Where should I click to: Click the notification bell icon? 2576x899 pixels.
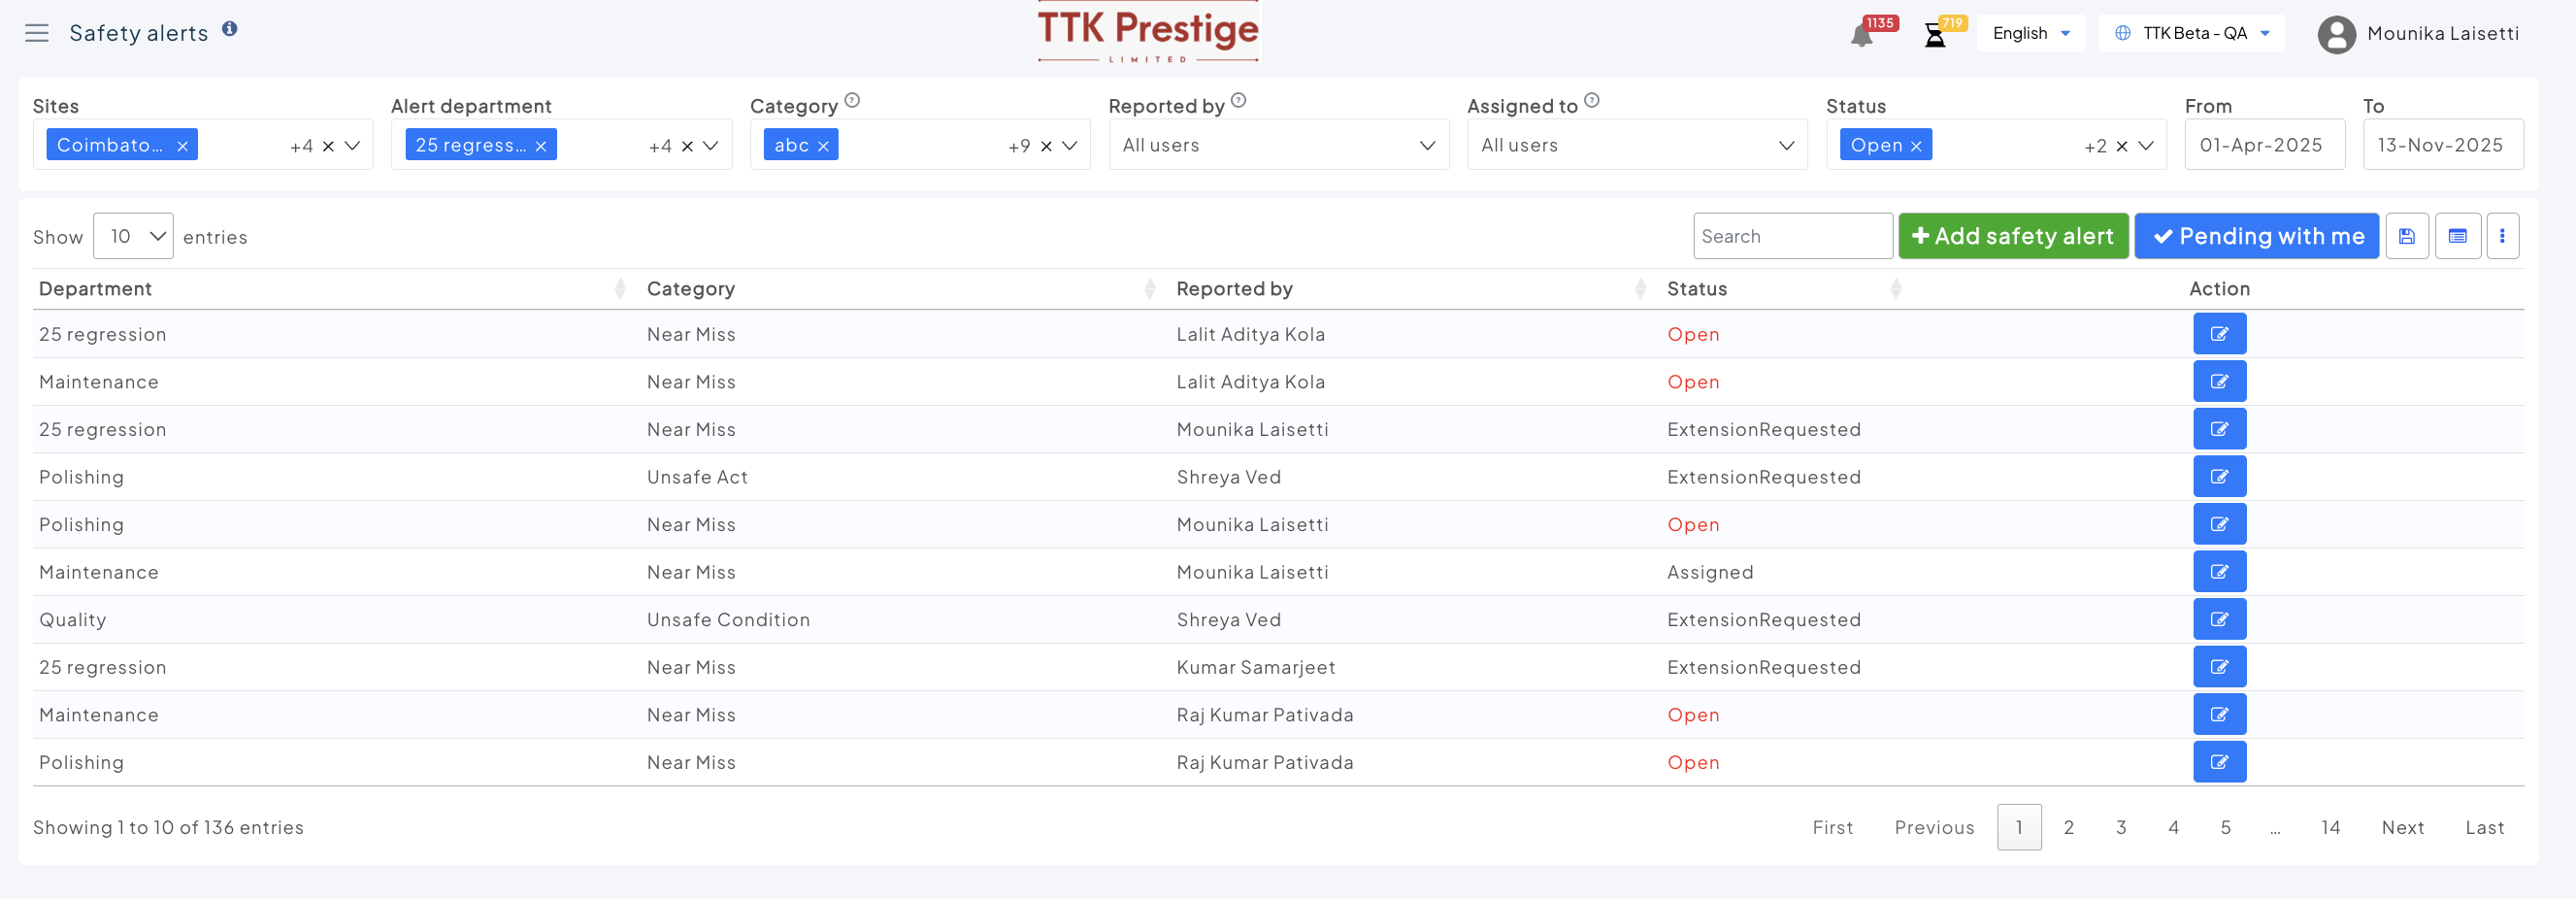[1860, 36]
